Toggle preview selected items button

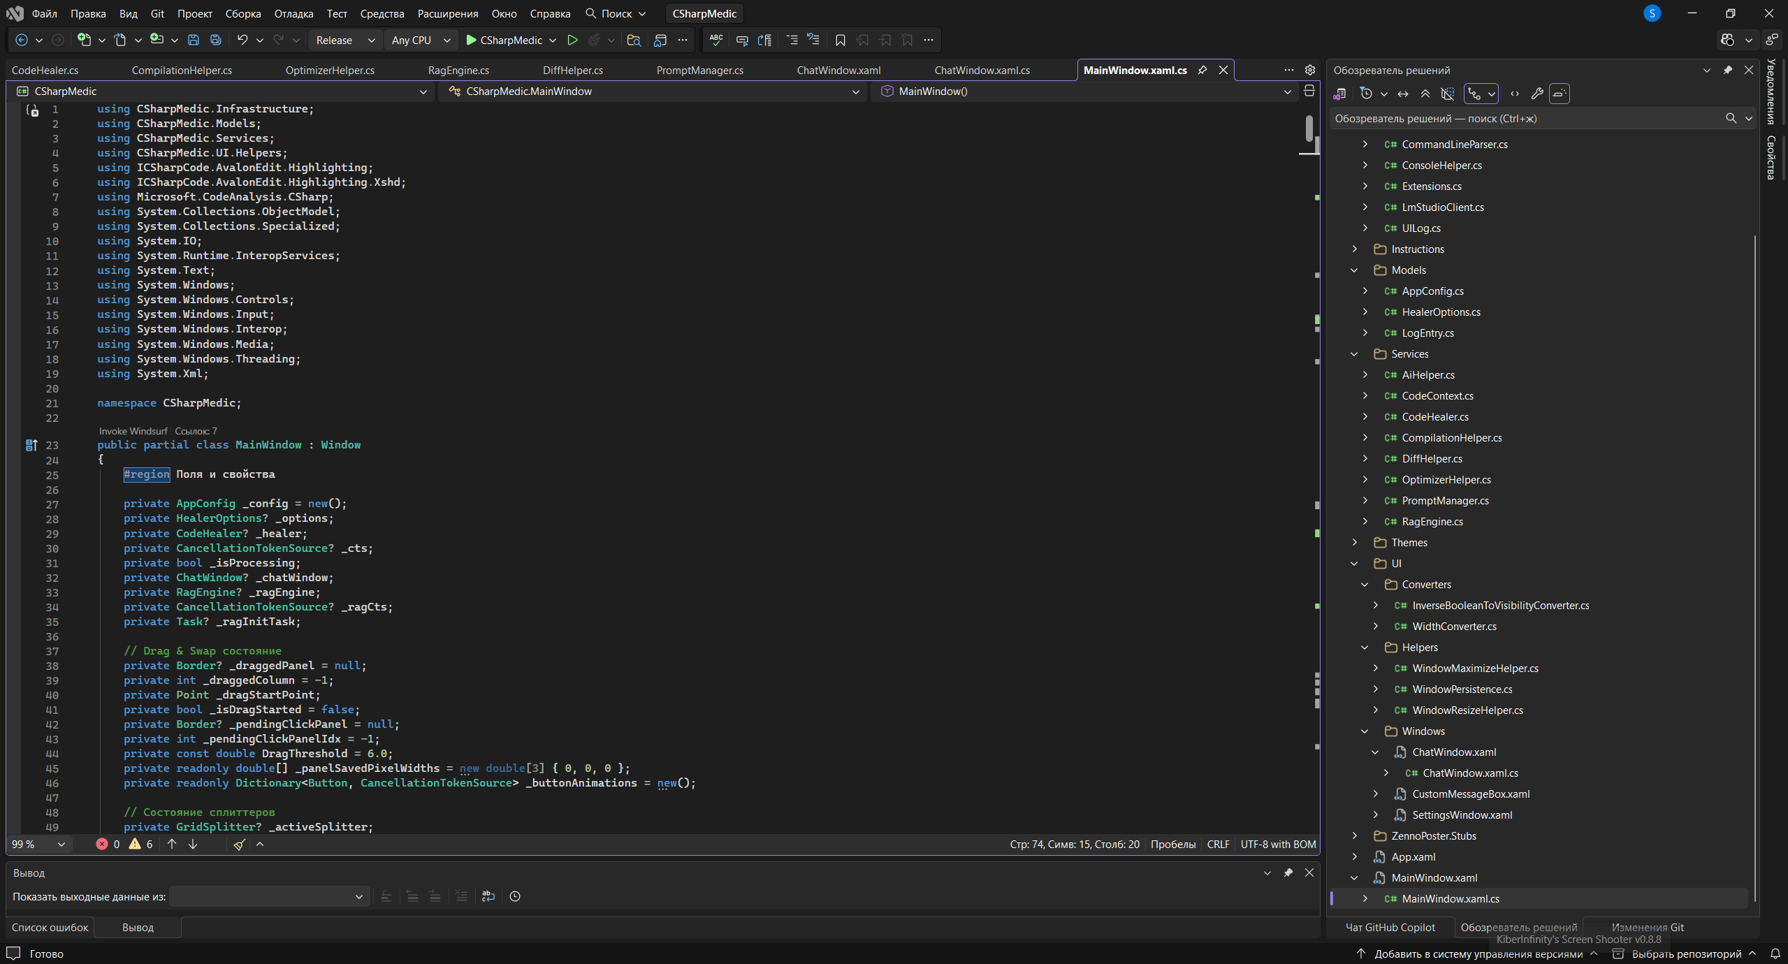pos(1559,94)
